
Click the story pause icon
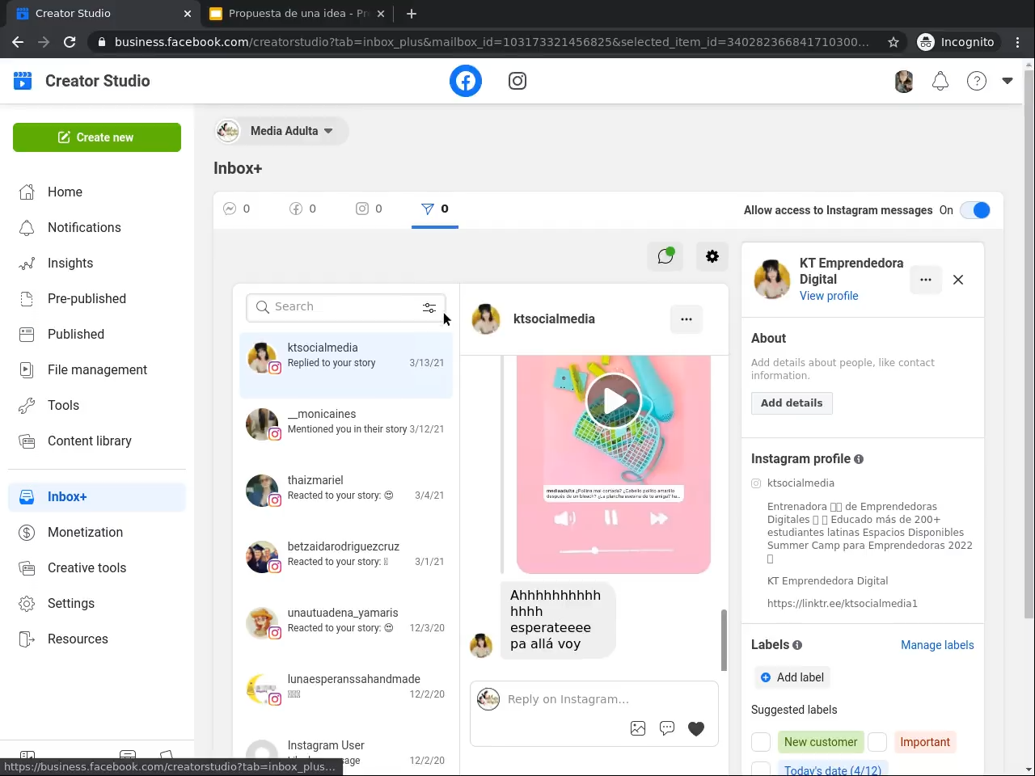pyautogui.click(x=611, y=518)
